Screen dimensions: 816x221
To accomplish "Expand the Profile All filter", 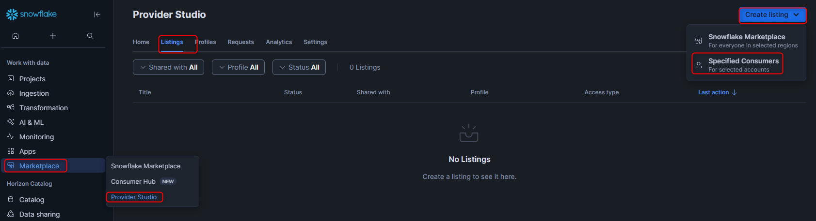I will 238,67.
